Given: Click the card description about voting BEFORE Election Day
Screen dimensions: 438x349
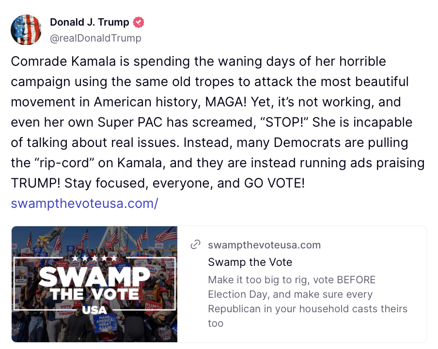Looking at the screenshot, I should point(308,301).
